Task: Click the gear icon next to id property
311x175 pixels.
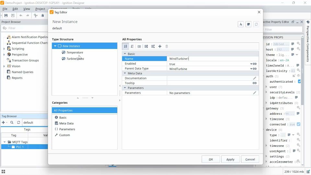Action: [x=298, y=43]
